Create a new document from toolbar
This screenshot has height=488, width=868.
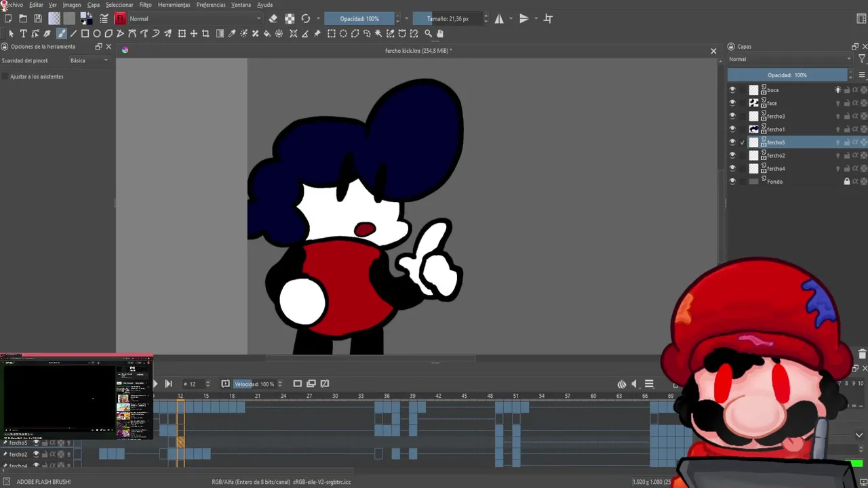pos(8,19)
